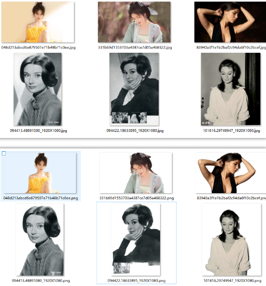Click the filename label 094422.18633895_1920X1080.jpg
This screenshot has width=266, height=286.
coord(135,131)
